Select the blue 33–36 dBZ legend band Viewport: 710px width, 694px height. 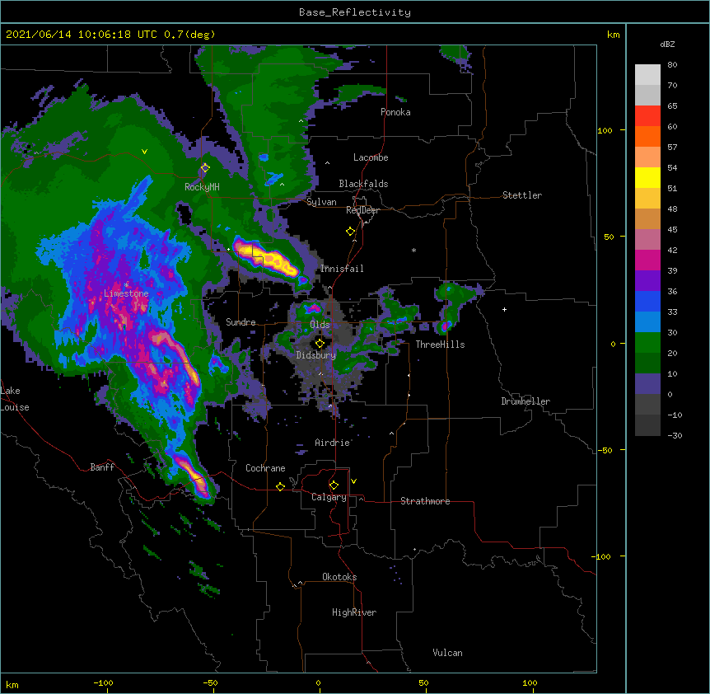pos(647,301)
